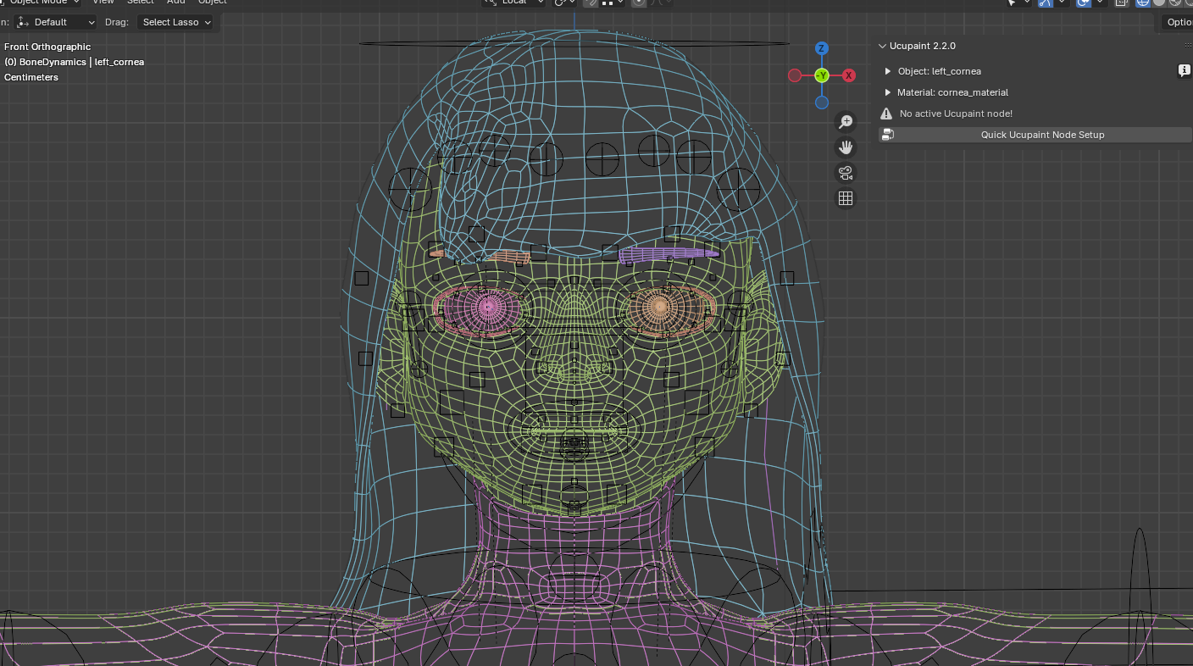Toggle orthographic view with the grid icon
The image size is (1193, 666).
(x=845, y=197)
